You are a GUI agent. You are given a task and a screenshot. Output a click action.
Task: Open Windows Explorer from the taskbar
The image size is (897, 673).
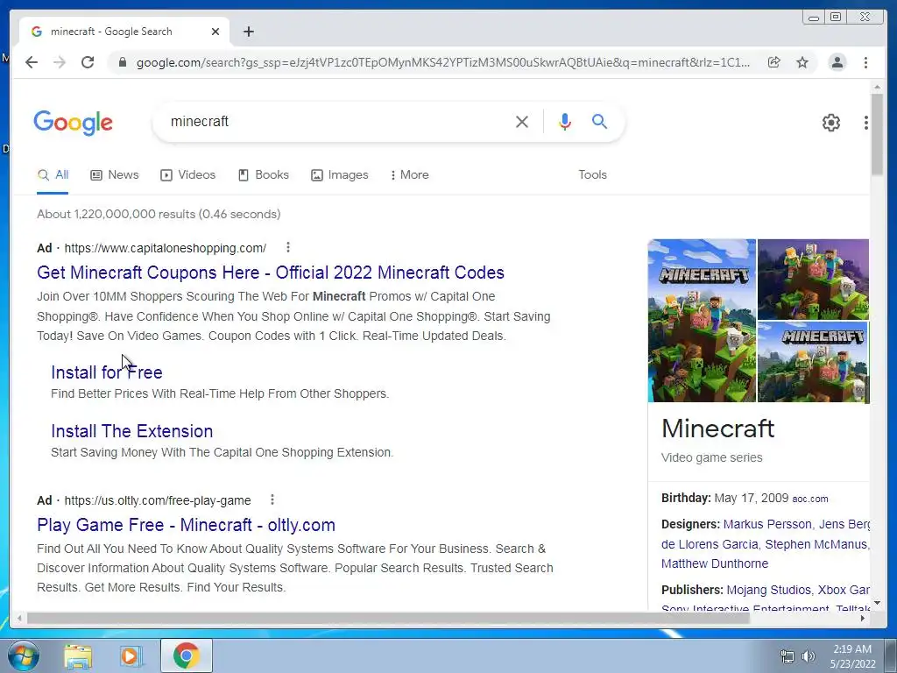click(78, 655)
